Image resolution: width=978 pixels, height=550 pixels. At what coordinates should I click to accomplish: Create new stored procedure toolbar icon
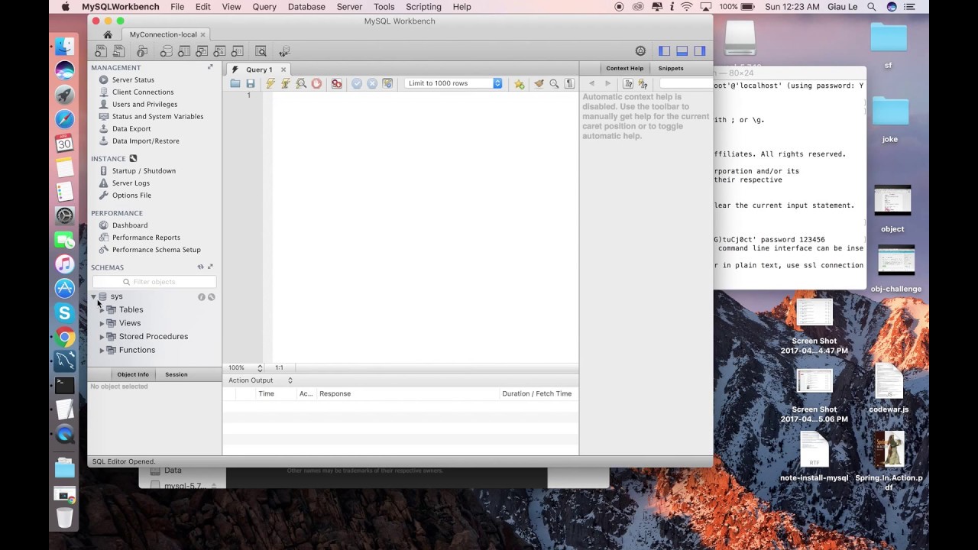click(219, 51)
